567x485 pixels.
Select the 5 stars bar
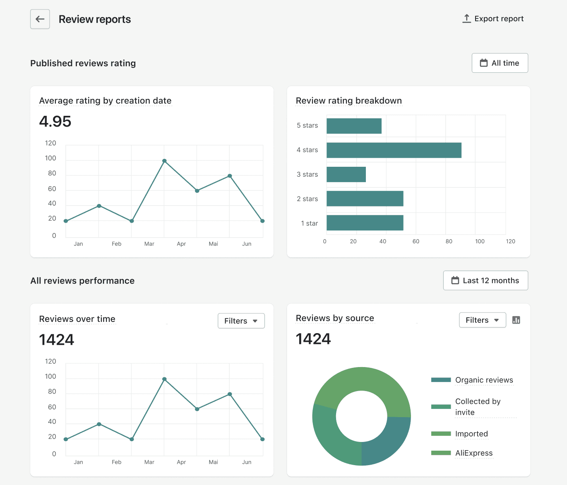[x=354, y=126]
